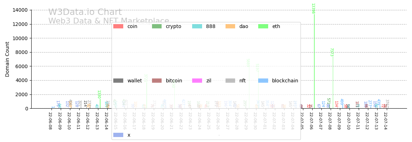
Task: Click the orange dao legend swatch
Action: (x=231, y=26)
